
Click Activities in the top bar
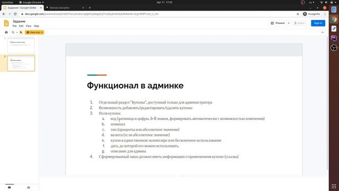7,2
